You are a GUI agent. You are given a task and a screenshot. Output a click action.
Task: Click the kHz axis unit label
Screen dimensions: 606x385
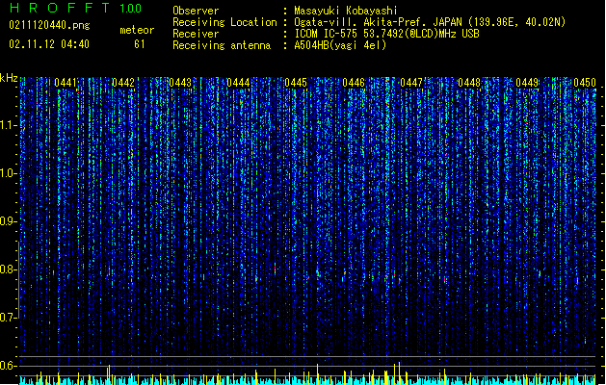[x=9, y=78]
